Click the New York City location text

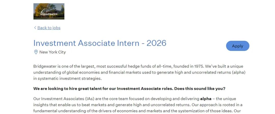tap(53, 52)
